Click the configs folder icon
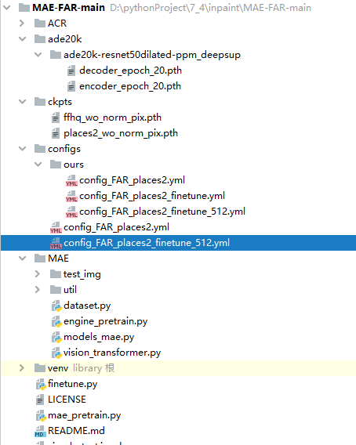356x445 pixels. [40, 148]
